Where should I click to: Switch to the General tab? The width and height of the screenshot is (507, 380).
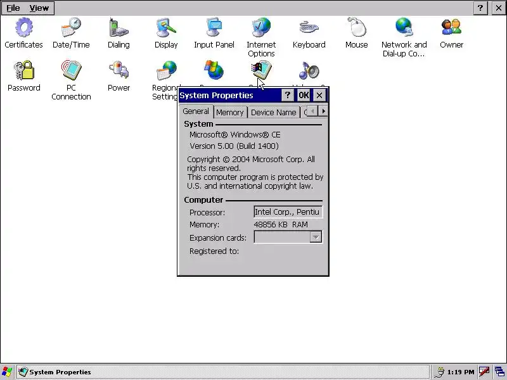click(196, 111)
